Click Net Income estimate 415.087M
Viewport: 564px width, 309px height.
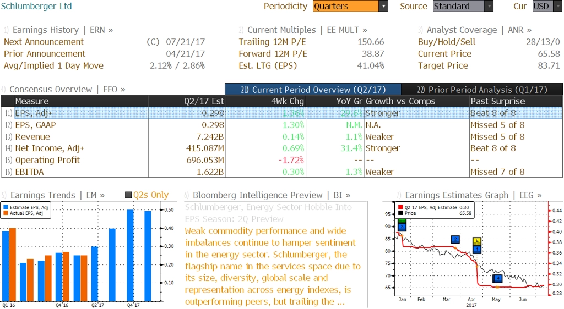click(205, 148)
